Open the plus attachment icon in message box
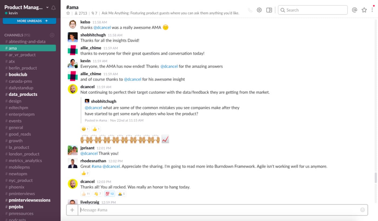The image size is (378, 221). 72,210
